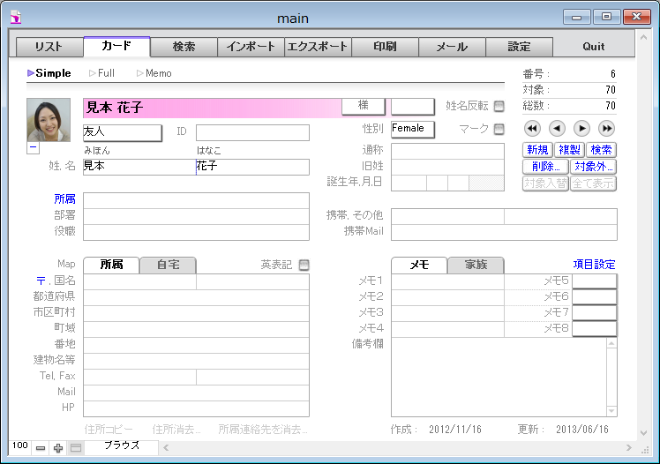Click the zoom in plus icon
Screen dimensions: 660x464
tap(58, 448)
